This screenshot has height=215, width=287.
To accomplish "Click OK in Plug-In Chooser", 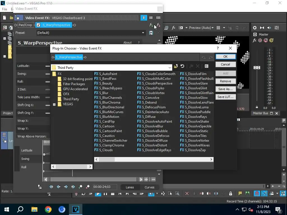I will pyautogui.click(x=226, y=57).
